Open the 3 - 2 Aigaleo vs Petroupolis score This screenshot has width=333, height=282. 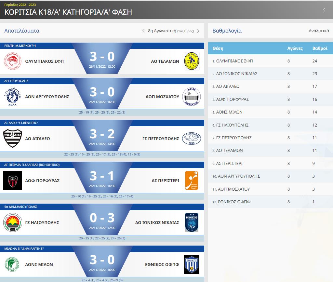[x=102, y=134]
